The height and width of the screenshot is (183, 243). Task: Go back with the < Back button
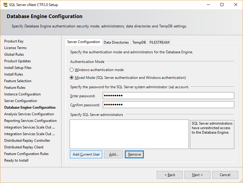(170, 175)
